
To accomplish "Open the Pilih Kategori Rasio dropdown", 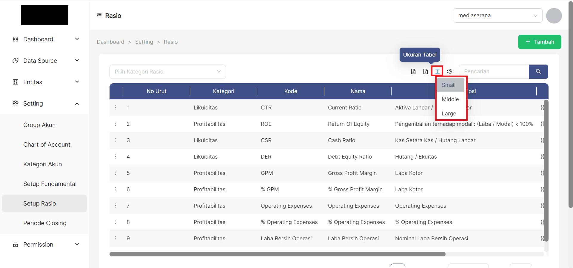I will tap(167, 71).
